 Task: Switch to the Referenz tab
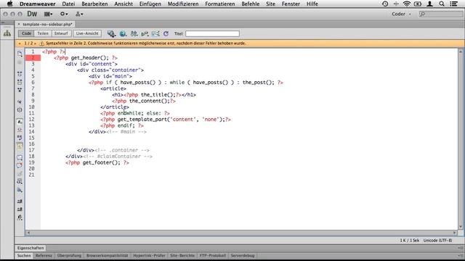coord(44,255)
